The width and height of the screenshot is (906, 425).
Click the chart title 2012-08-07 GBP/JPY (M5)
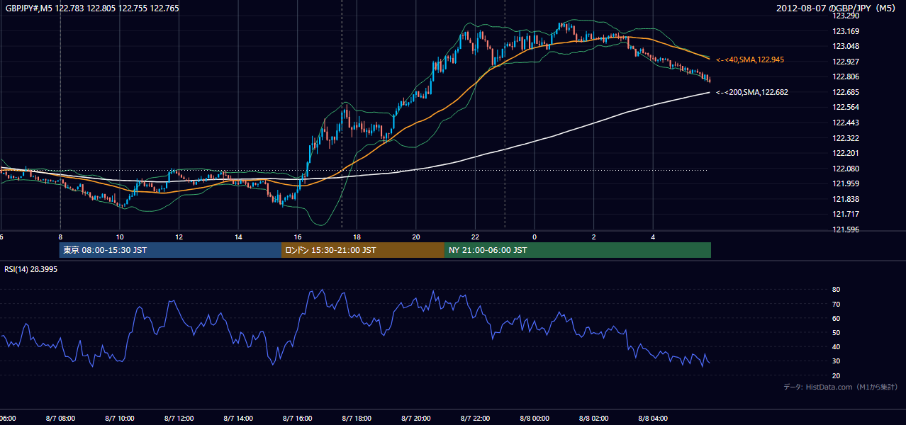coord(837,8)
